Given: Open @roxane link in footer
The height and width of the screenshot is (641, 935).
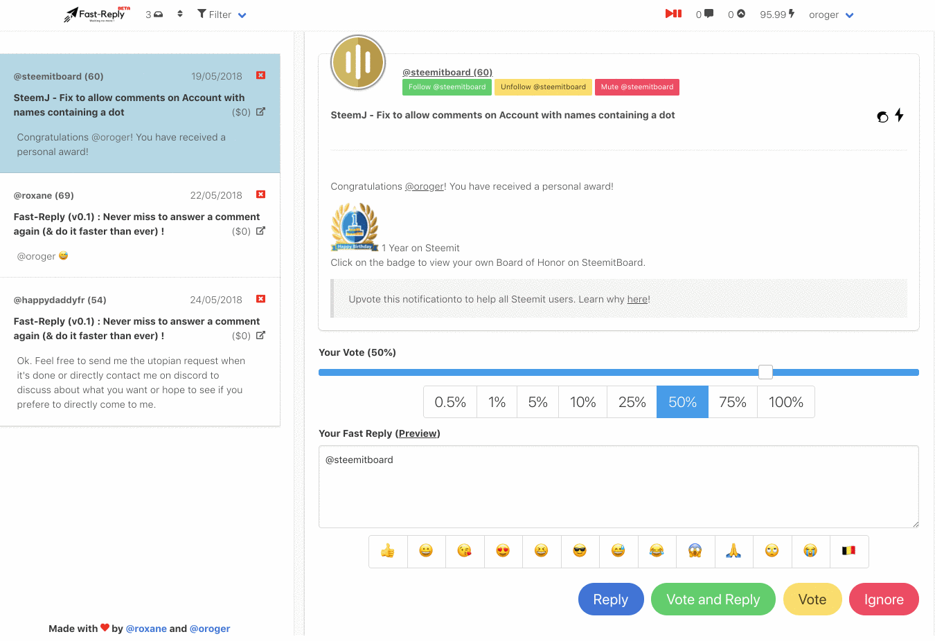Looking at the screenshot, I should coord(146,629).
